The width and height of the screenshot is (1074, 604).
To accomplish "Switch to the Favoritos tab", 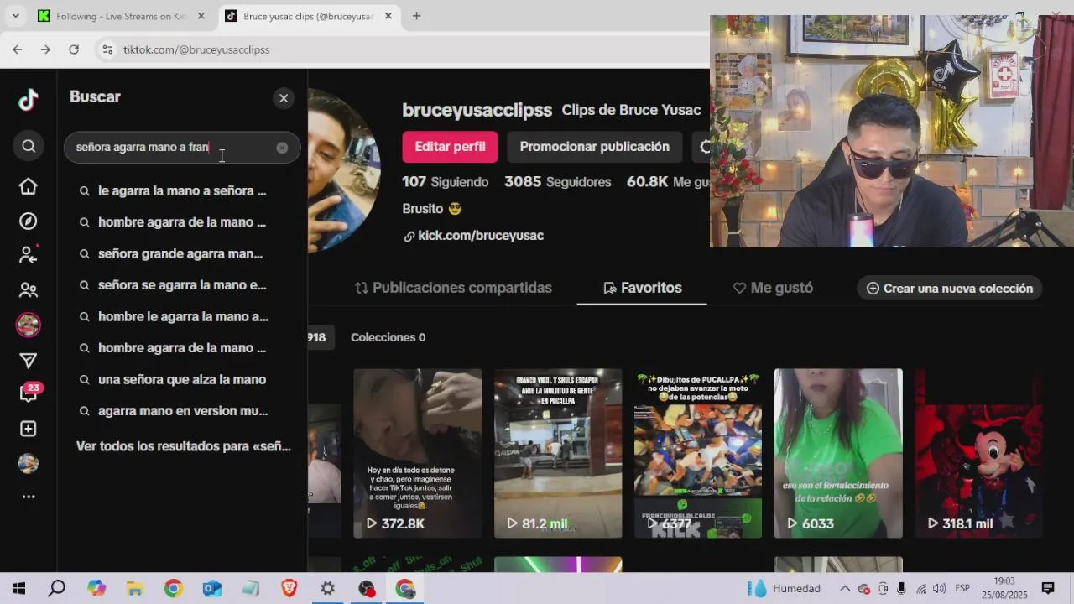I will [642, 288].
